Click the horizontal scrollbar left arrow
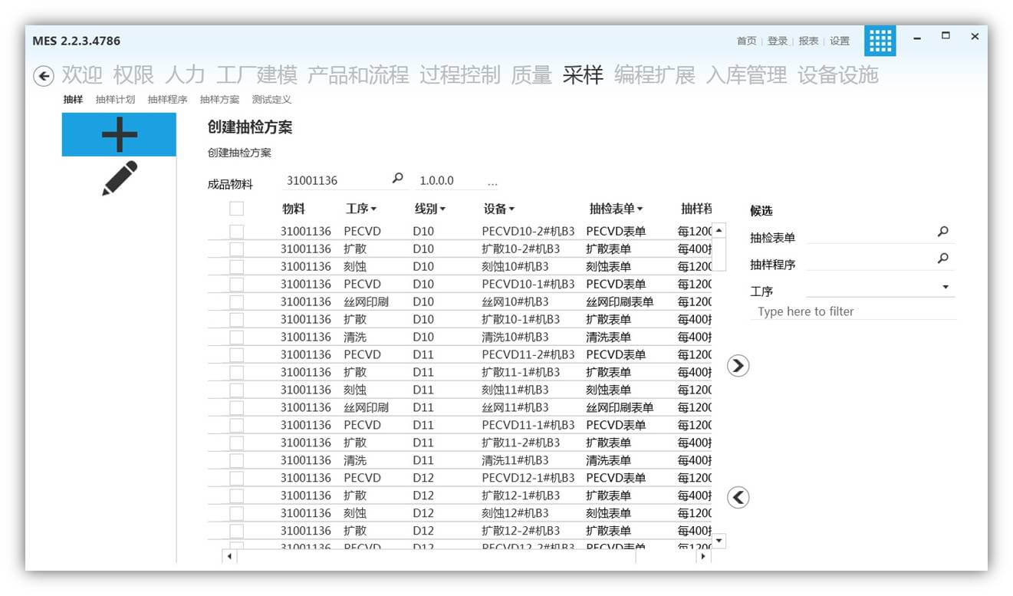 click(229, 556)
